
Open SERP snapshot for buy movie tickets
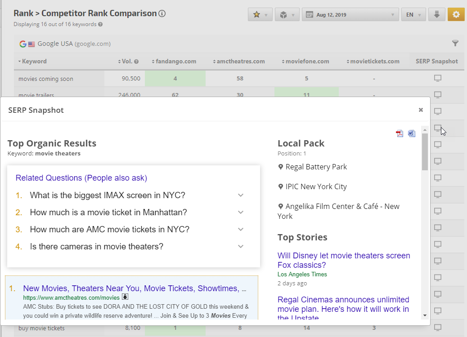[x=437, y=328]
